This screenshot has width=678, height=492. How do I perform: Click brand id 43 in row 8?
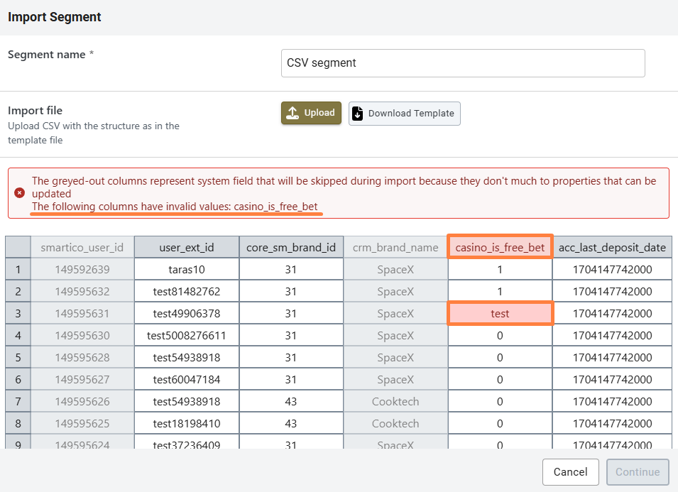[x=291, y=424]
